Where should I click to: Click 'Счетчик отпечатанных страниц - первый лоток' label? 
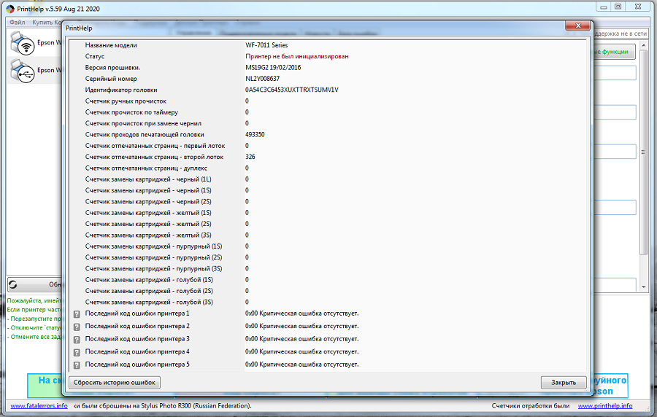pos(155,146)
